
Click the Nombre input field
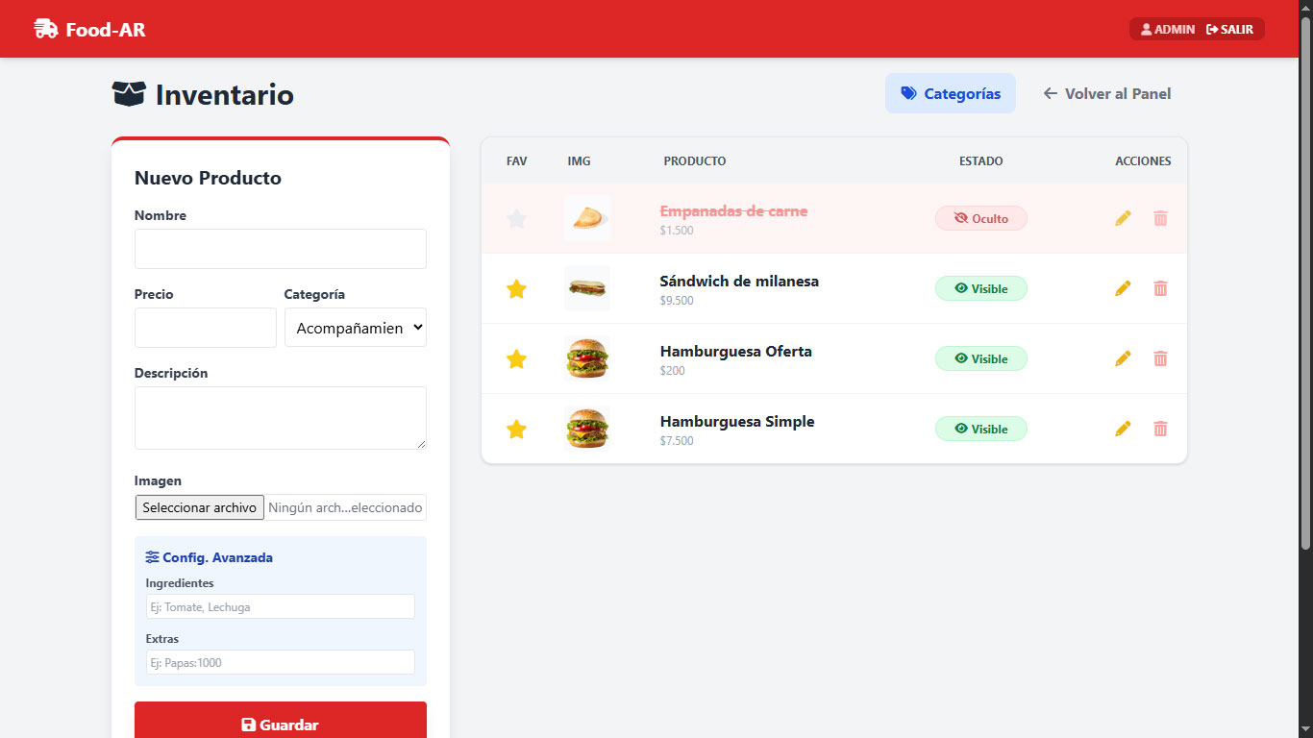280,249
